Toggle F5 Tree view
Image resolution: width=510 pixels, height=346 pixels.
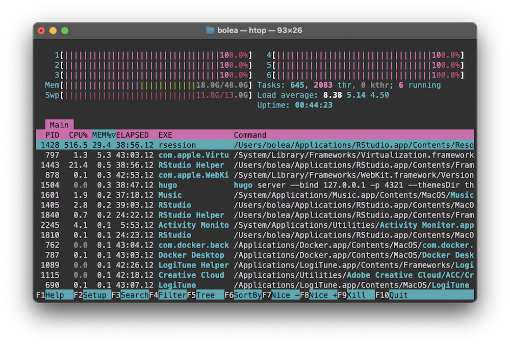coord(206,295)
